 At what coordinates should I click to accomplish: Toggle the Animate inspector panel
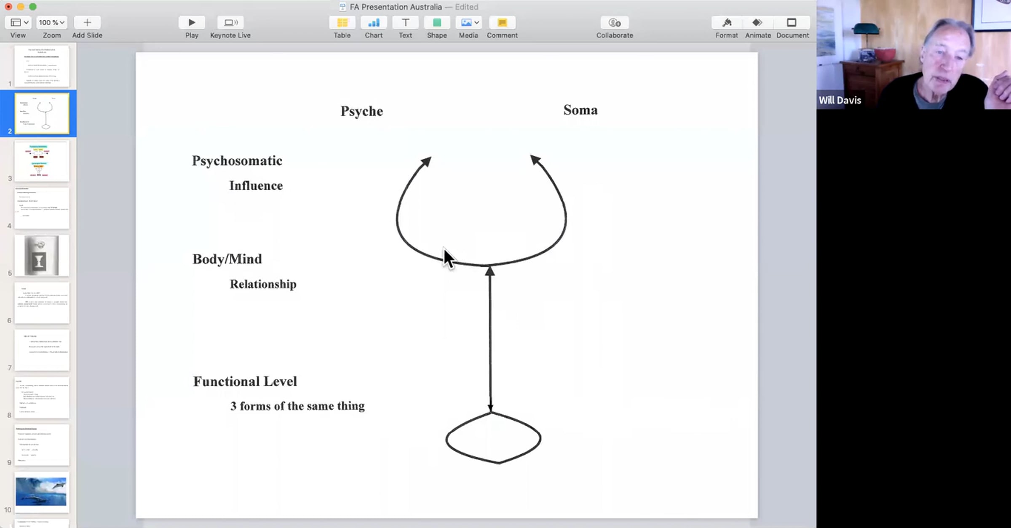click(757, 22)
